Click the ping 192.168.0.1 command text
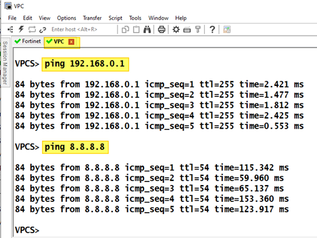This screenshot has height=238, width=317. coord(84,64)
